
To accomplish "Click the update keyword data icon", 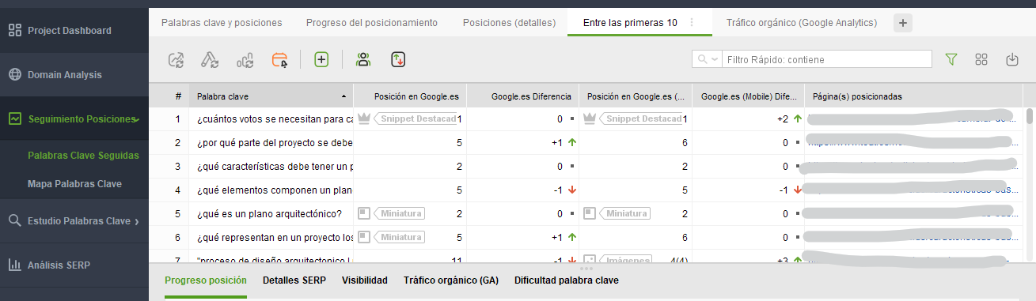I will [210, 59].
